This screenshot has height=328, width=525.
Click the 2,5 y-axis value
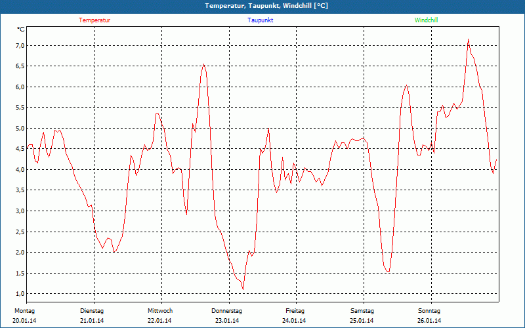click(20, 232)
